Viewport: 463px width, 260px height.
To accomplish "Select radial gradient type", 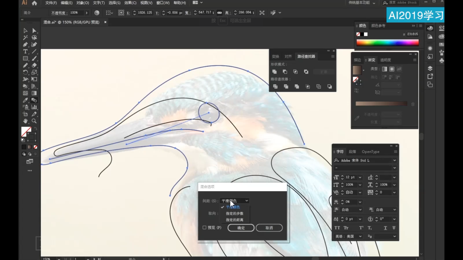I will click(x=392, y=69).
